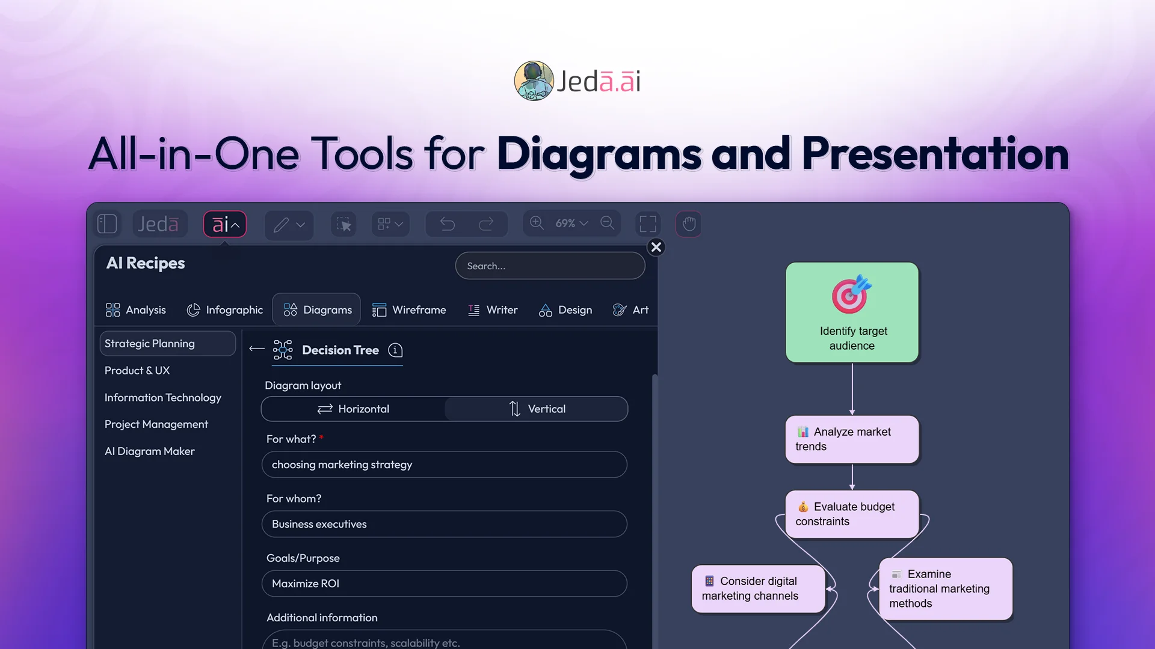Open the left sidebar panel icon
Screen dimensions: 1155x649
tap(108, 224)
